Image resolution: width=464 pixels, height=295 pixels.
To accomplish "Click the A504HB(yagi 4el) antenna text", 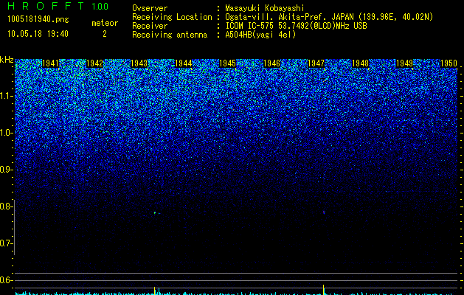I will [x=260, y=35].
